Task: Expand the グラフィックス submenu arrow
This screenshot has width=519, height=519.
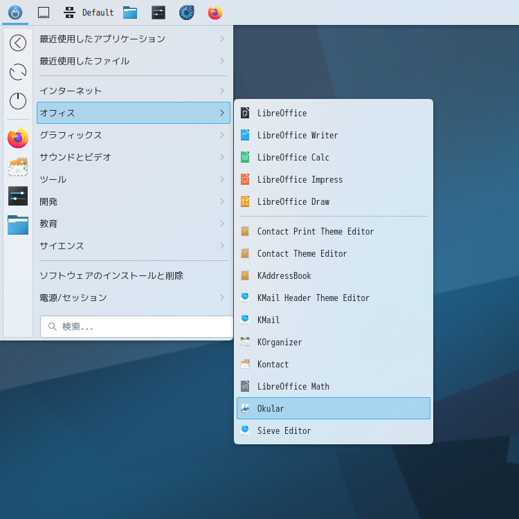Action: click(x=222, y=135)
